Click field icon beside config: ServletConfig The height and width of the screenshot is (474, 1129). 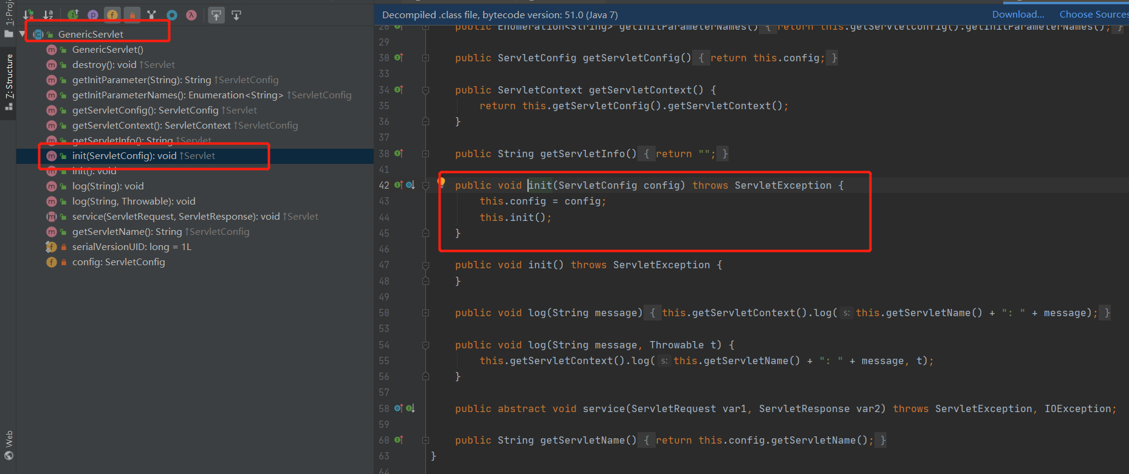point(52,262)
